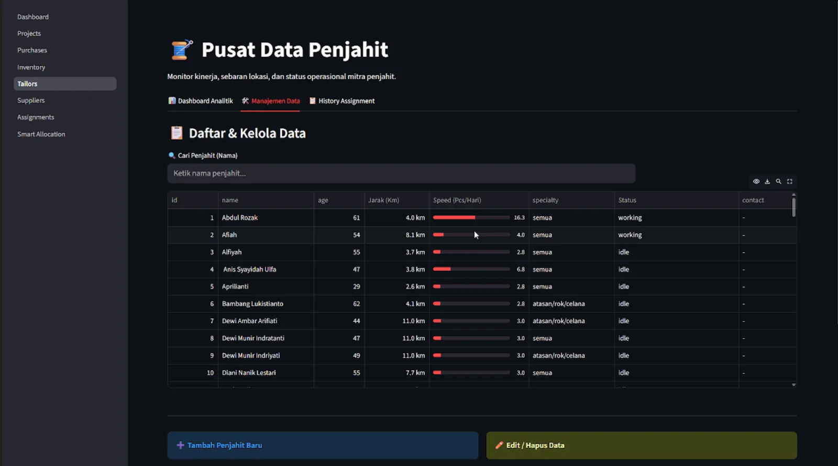Screen dimensions: 838x466
Task: Sort by specialty column header
Action: (571, 200)
